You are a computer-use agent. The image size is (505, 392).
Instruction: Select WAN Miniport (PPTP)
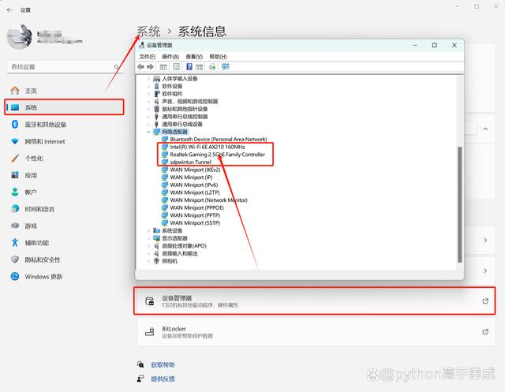[195, 215]
